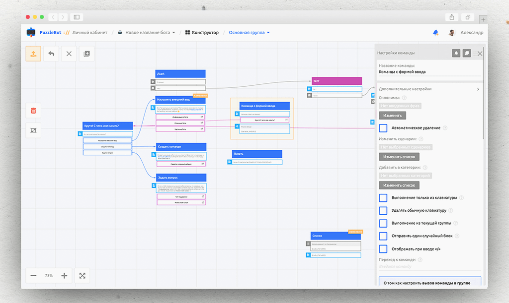Zoom in with the plus button
509x303 pixels.
64,276
